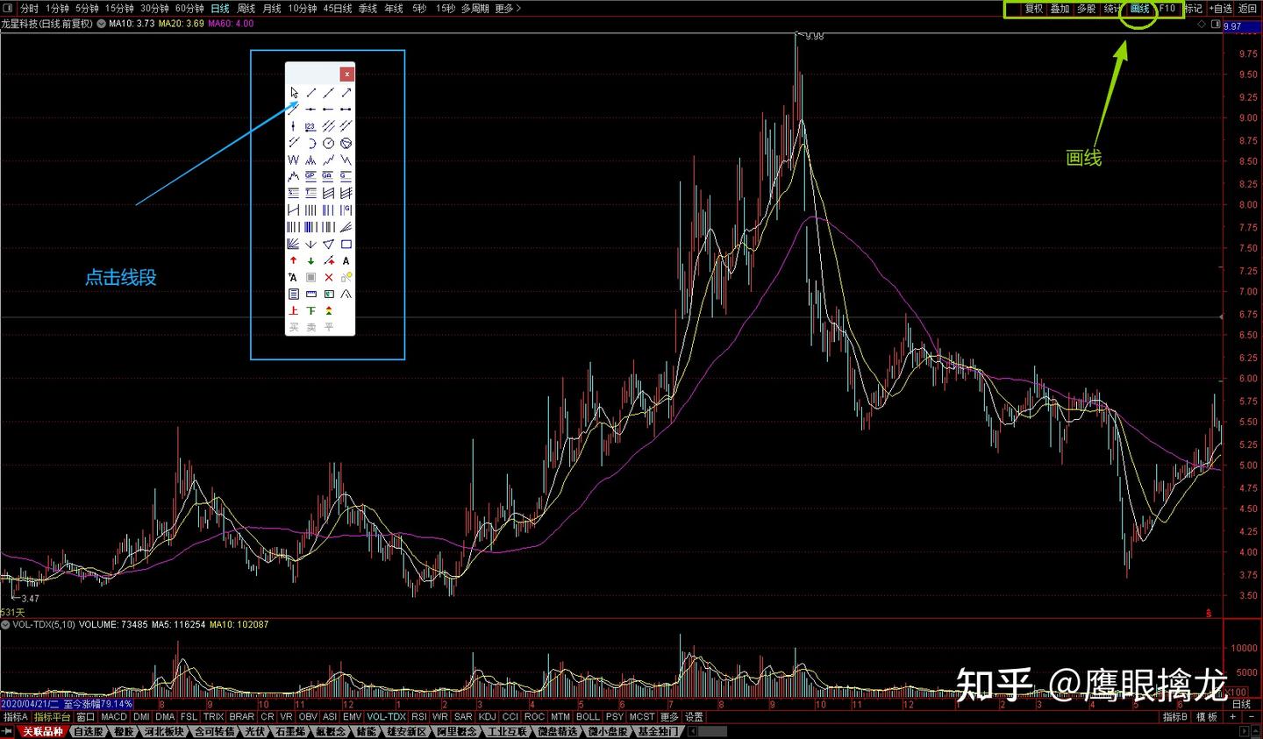Viewport: 1263px width, 739px height.
Task: Switch the sub-chart indicator to KDJ
Action: [x=487, y=717]
